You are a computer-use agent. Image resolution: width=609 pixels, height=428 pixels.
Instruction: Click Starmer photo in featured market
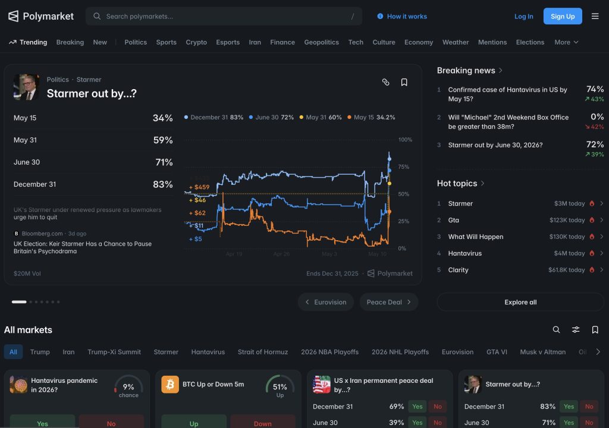coord(26,87)
